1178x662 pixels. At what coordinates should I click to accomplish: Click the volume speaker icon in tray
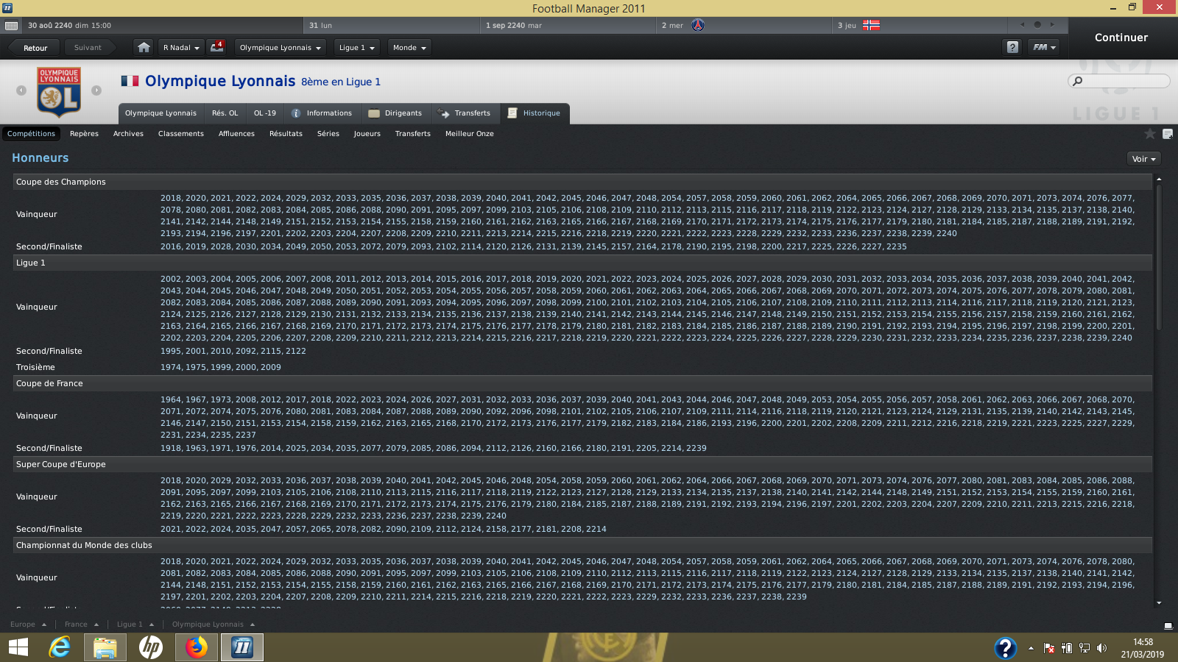pos(1101,648)
